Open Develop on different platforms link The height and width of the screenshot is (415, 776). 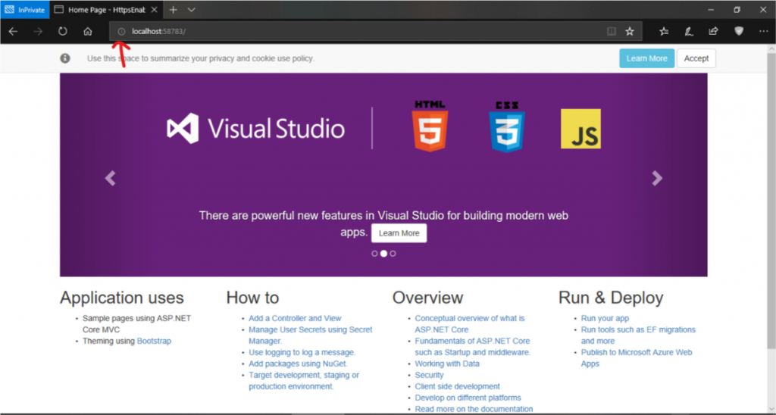pos(468,398)
